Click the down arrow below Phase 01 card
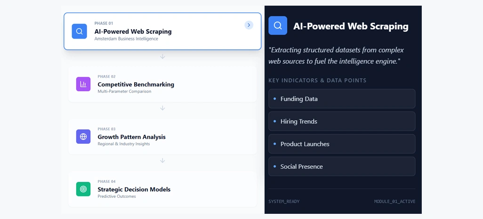 tap(162, 56)
